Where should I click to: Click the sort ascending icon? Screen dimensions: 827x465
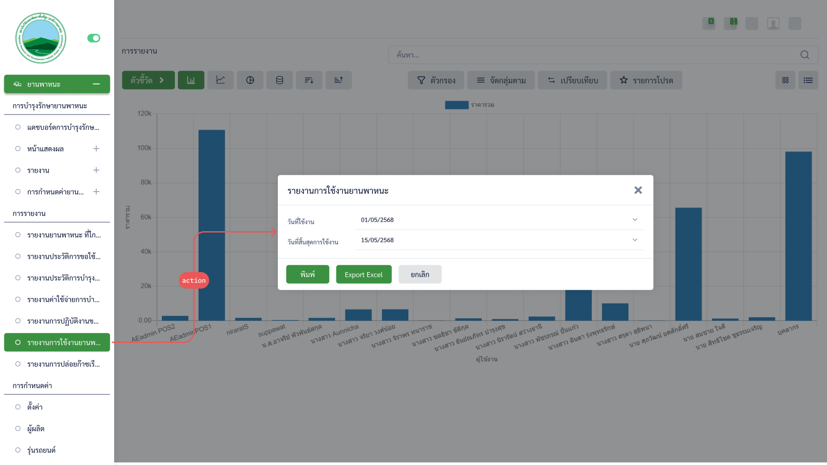339,80
